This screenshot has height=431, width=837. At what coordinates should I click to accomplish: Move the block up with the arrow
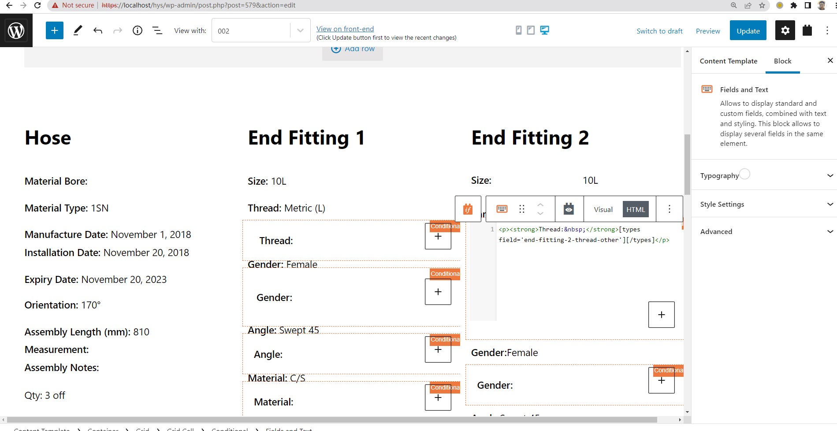coord(540,204)
